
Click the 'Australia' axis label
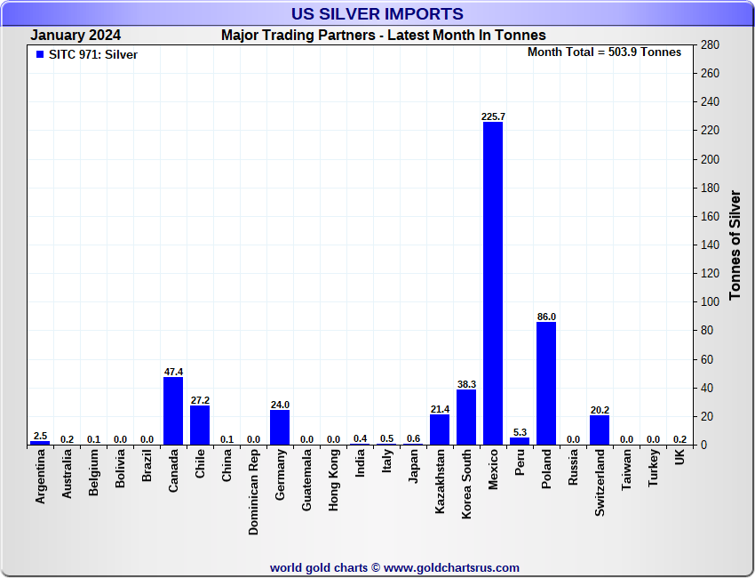click(x=67, y=473)
